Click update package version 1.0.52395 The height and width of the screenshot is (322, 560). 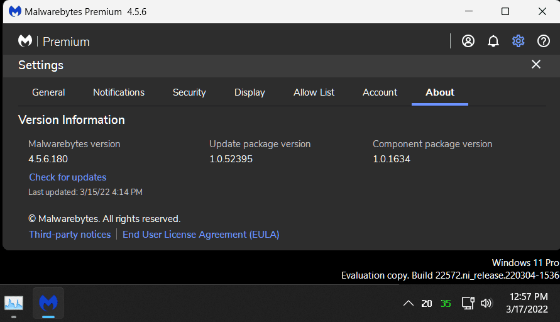(231, 158)
